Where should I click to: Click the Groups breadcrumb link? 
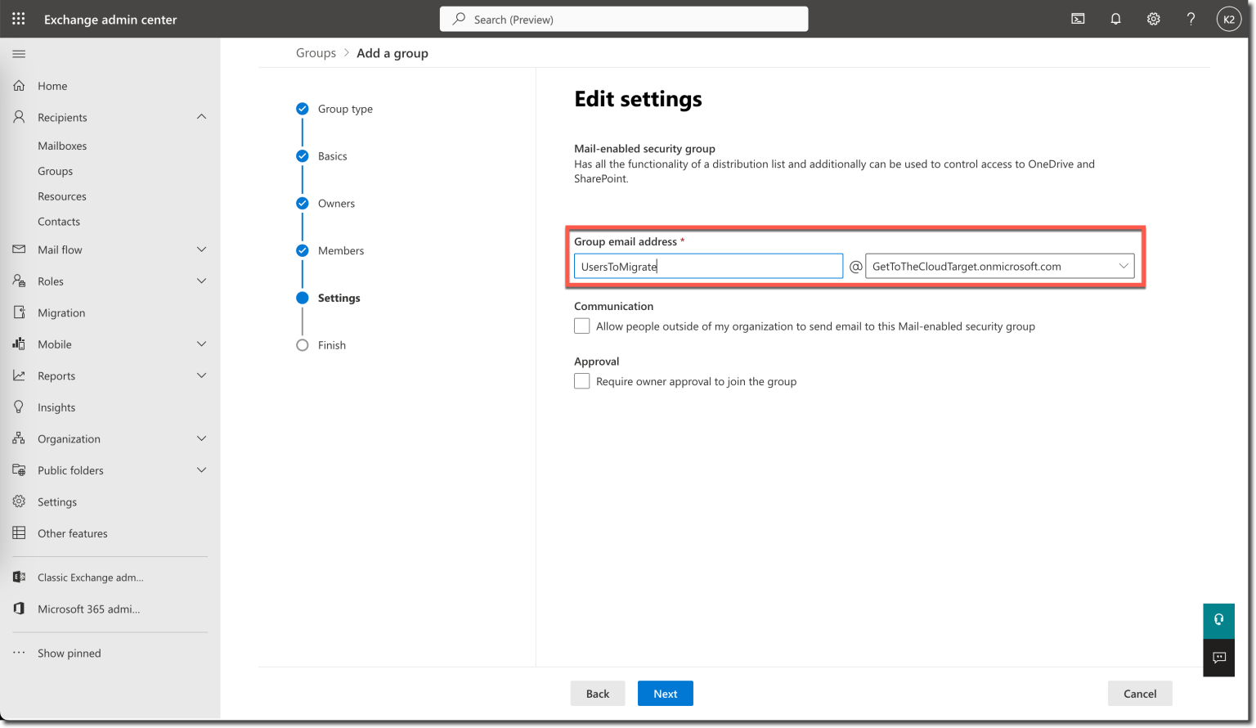point(316,52)
